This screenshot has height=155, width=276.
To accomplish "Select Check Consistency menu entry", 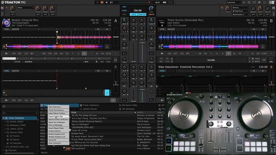I will [59, 110].
